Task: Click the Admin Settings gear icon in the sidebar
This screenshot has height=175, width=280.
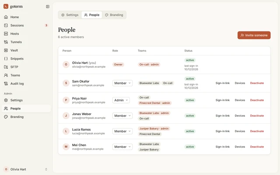Action: pos(6,100)
